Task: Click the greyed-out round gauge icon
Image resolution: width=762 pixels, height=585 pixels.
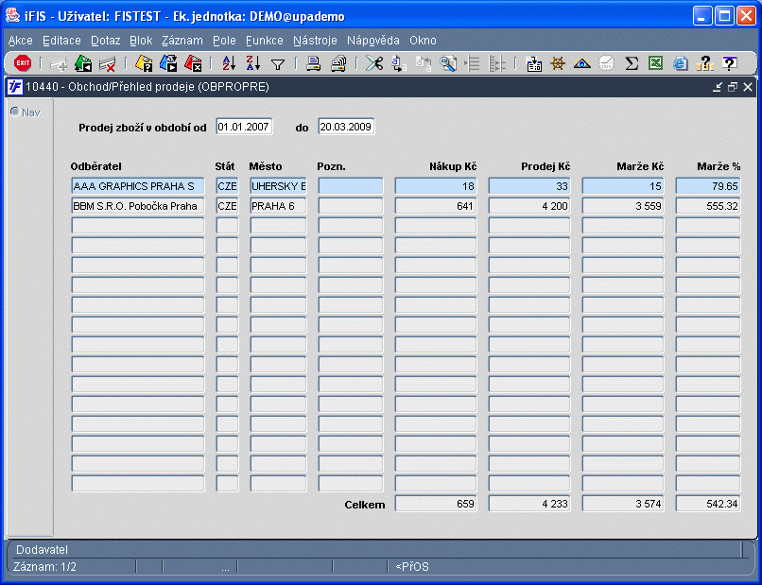Action: tap(607, 63)
